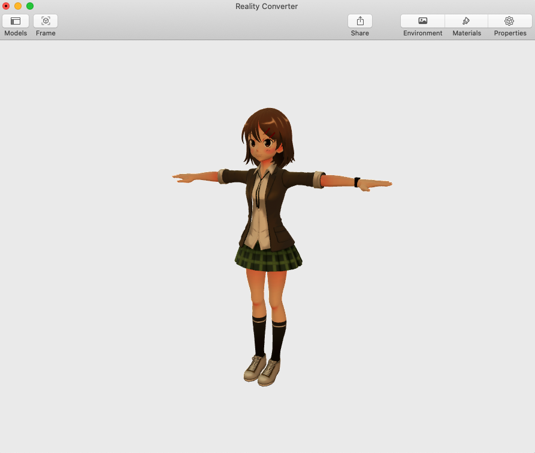535x453 pixels.
Task: Close the Reality Converter window
Action: pyautogui.click(x=6, y=6)
